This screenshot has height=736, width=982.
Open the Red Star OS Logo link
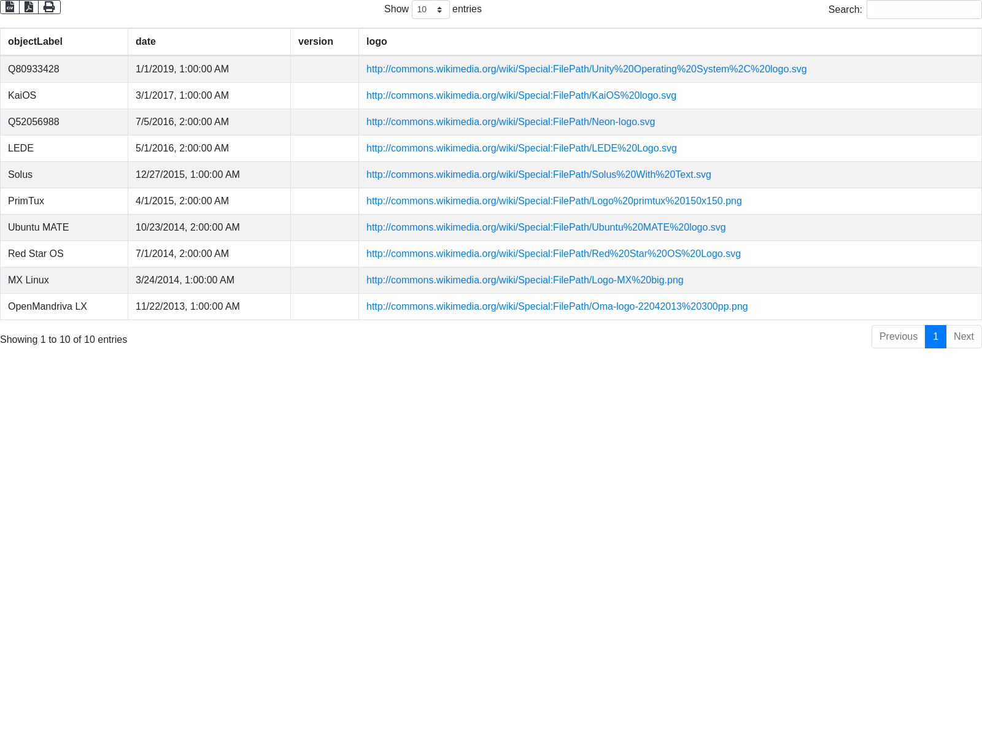[553, 254]
